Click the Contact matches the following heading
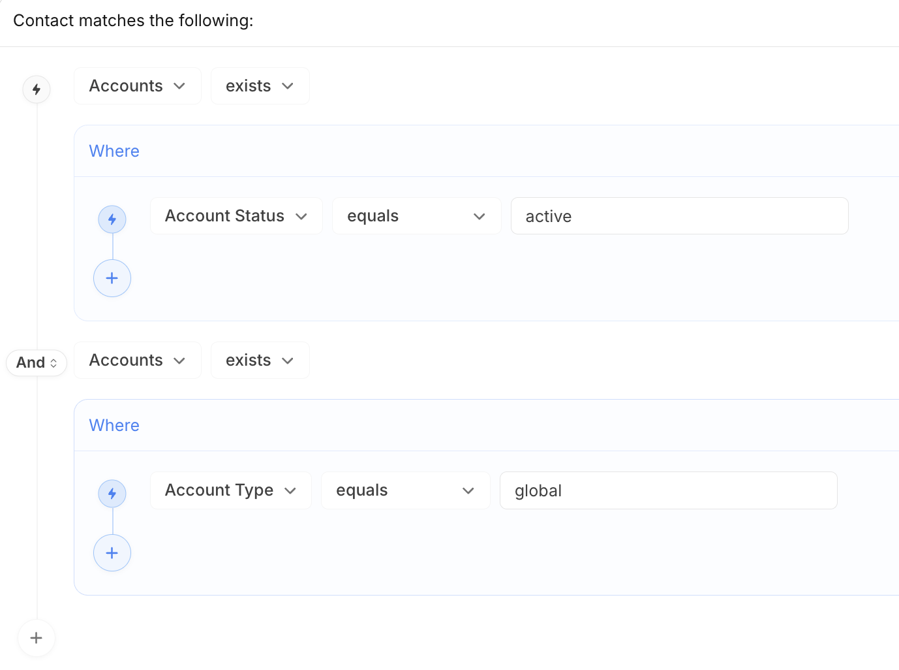The height and width of the screenshot is (670, 899). coord(133,21)
